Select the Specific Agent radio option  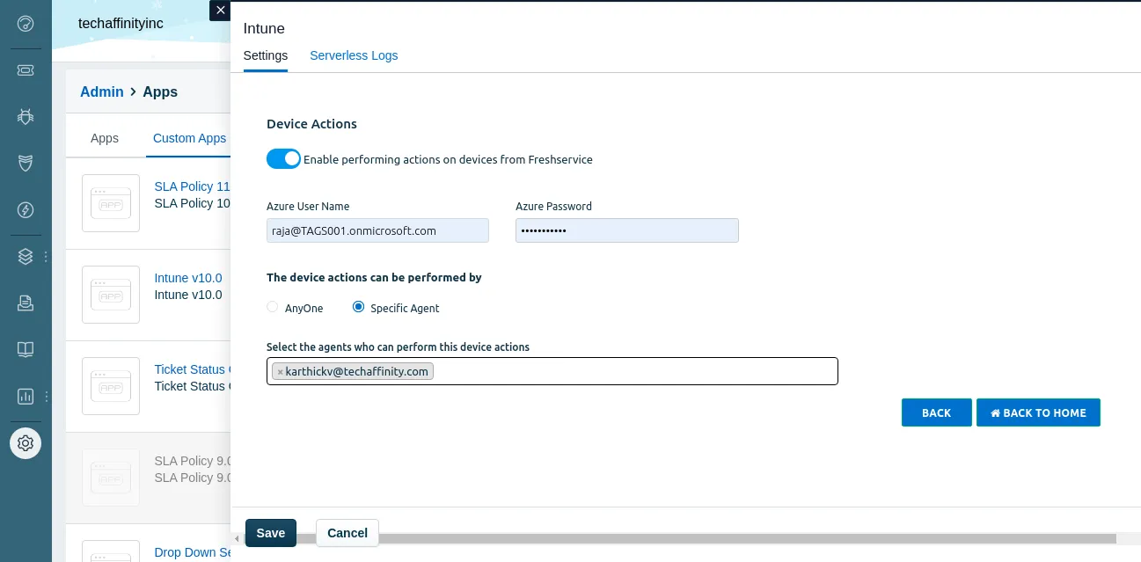(358, 307)
